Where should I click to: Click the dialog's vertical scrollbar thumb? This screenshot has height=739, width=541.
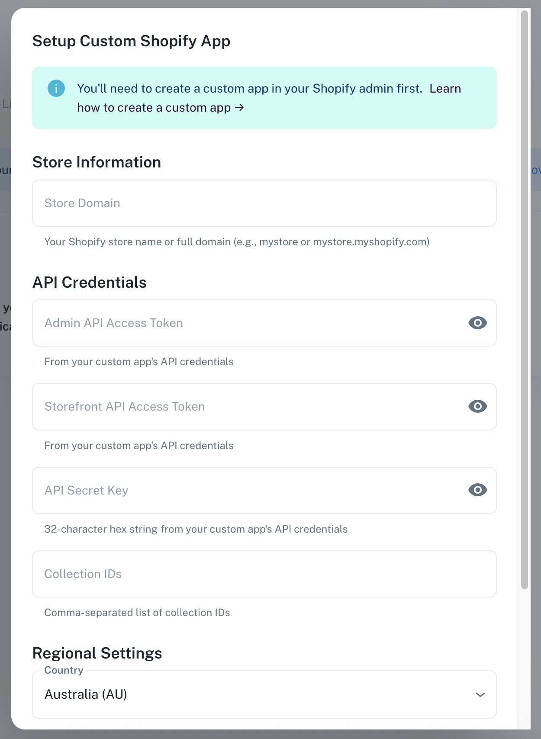click(x=525, y=299)
